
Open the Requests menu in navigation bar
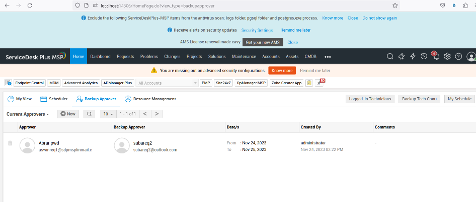(125, 57)
